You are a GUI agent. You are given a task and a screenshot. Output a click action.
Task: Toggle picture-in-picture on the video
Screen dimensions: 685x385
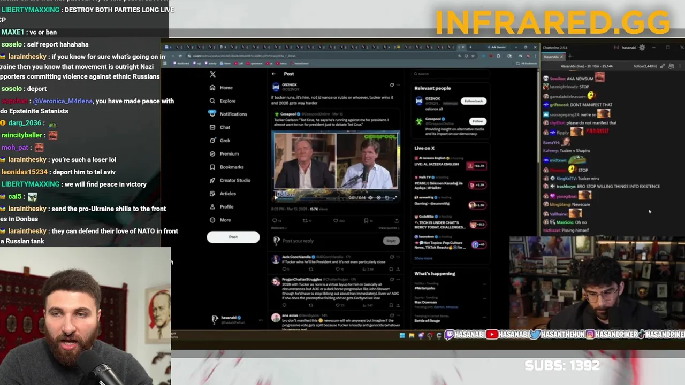point(387,197)
